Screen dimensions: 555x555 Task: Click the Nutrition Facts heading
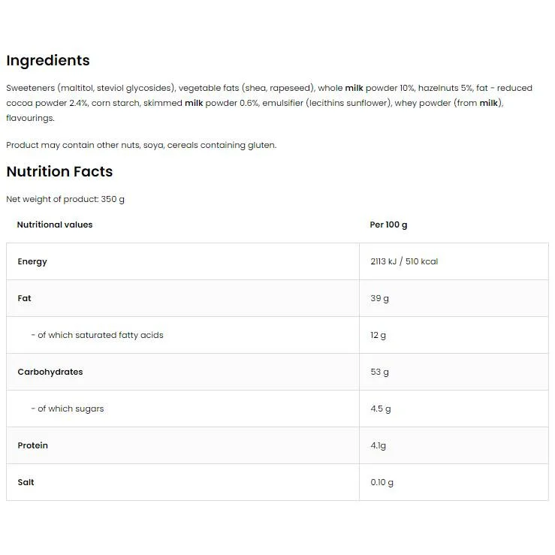click(x=59, y=172)
